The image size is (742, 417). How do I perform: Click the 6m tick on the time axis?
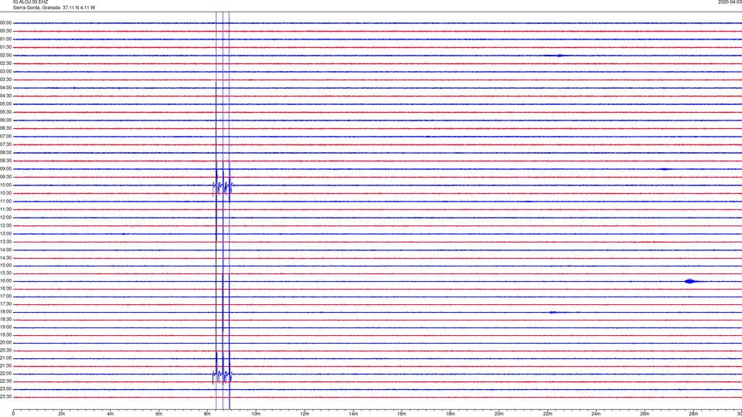click(159, 414)
